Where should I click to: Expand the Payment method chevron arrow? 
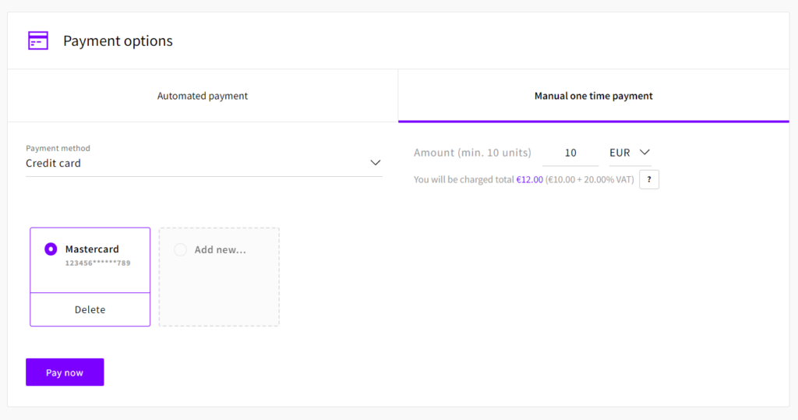pyautogui.click(x=375, y=163)
